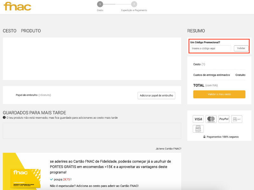254x190 pixels.
Task: Open the Já tens Cartão FNAC? link
Action: (168, 149)
